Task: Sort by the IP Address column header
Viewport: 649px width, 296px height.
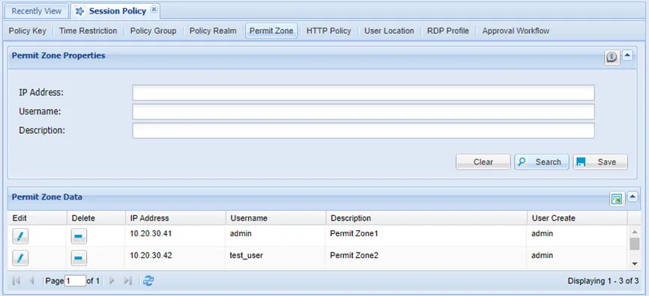Action: pyautogui.click(x=175, y=218)
